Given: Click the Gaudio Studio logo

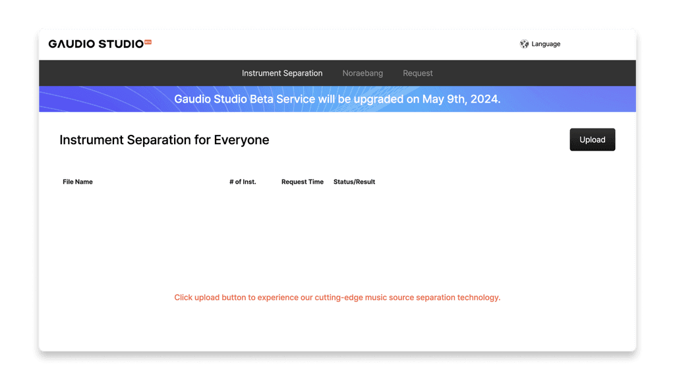Looking at the screenshot, I should 96,44.
